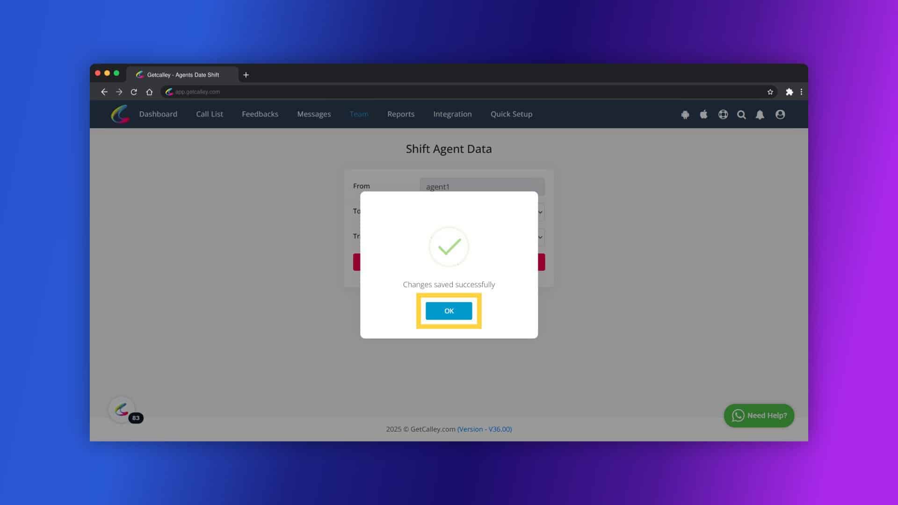Click the GetCalley floating app icon
This screenshot has height=505, width=898.
[122, 410]
